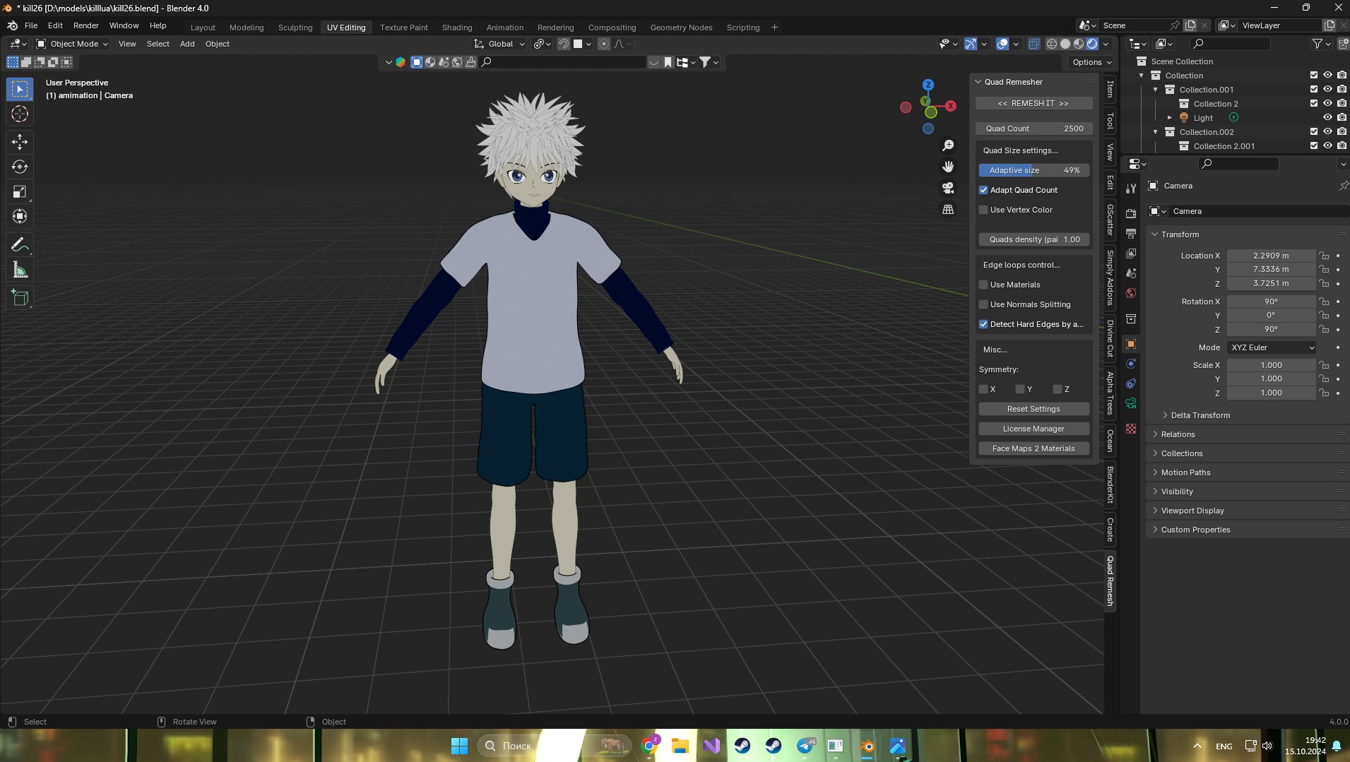The width and height of the screenshot is (1350, 762).
Task: Select the Annotate tool
Action: tap(20, 245)
